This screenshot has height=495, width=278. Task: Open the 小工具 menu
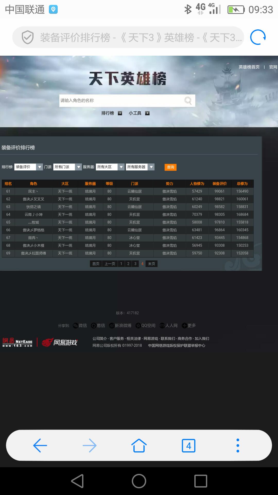(x=135, y=113)
